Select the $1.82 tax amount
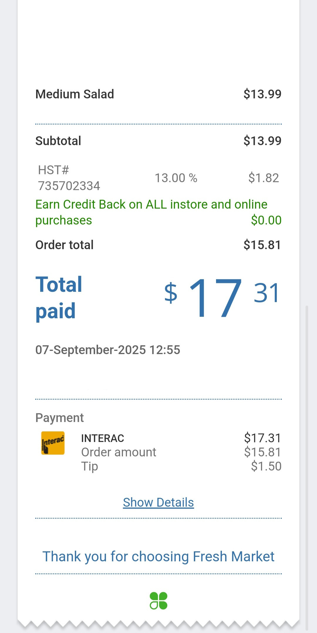 [263, 178]
